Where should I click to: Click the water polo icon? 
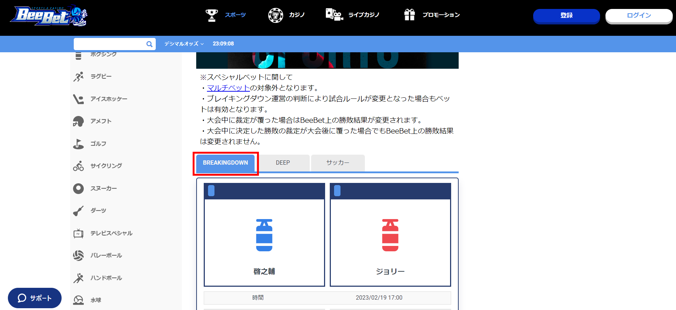[x=78, y=300]
